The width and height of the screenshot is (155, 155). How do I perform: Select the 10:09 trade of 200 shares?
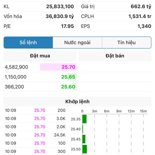click(35, 110)
